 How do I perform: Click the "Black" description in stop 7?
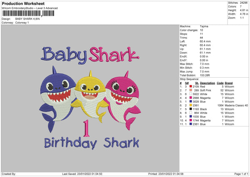click(203, 109)
